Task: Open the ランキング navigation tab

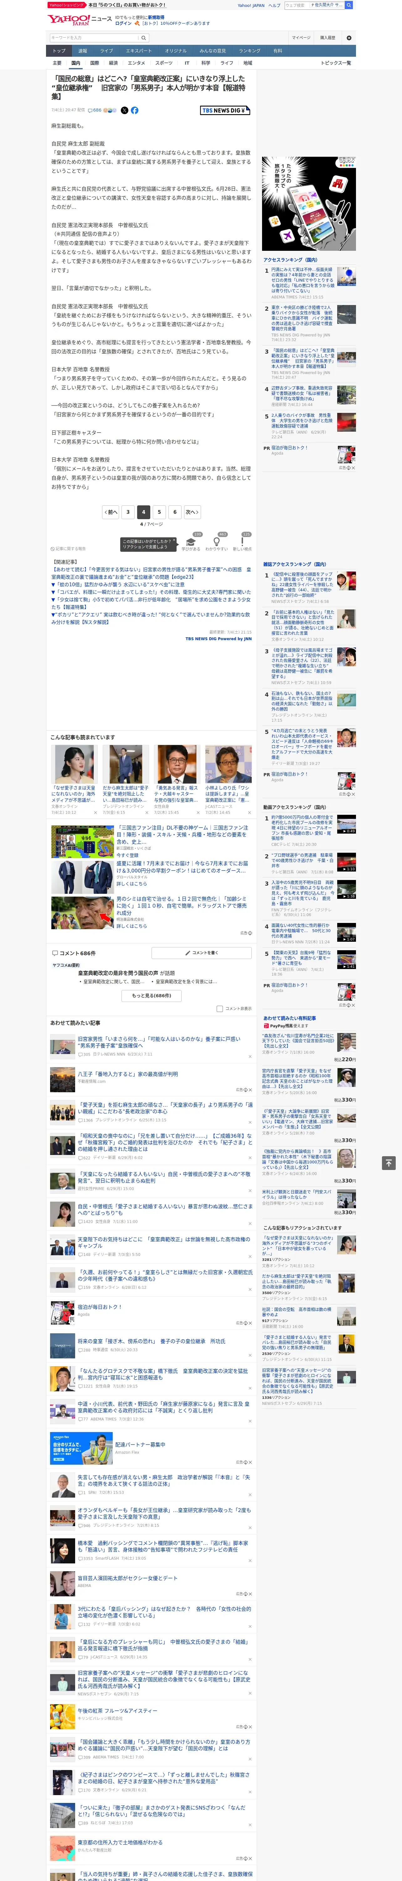Action: coord(250,51)
